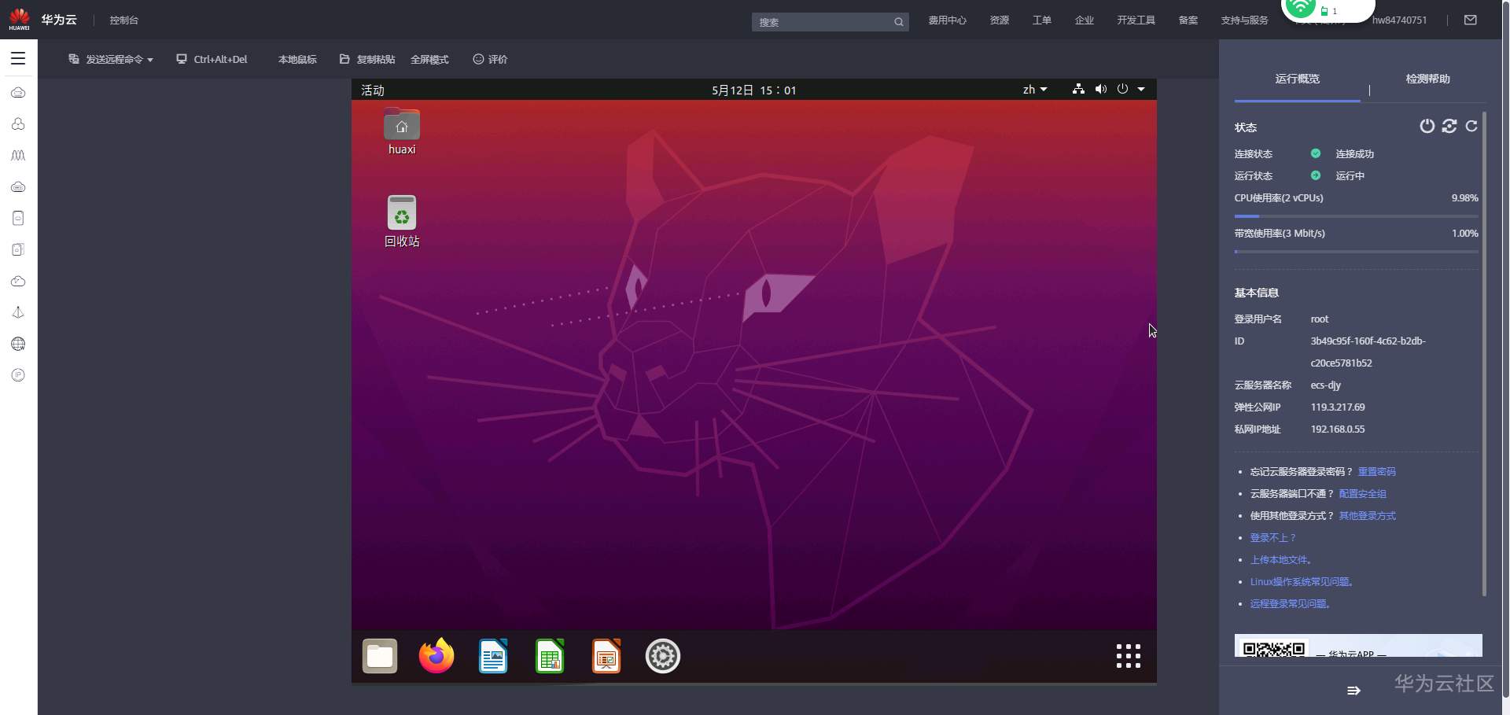The image size is (1510, 715).
Task: Click the Huawei logo
Action: 19,19
